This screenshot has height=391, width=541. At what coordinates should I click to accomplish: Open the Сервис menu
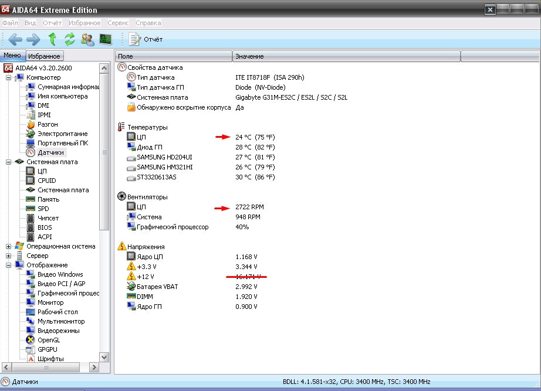click(118, 23)
